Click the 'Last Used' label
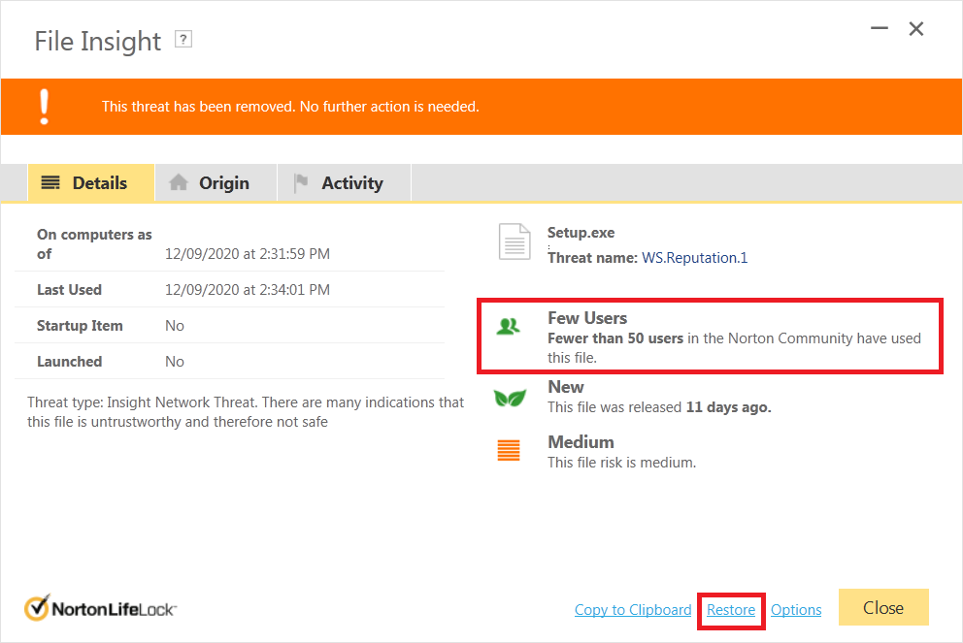The height and width of the screenshot is (643, 963). pos(69,290)
